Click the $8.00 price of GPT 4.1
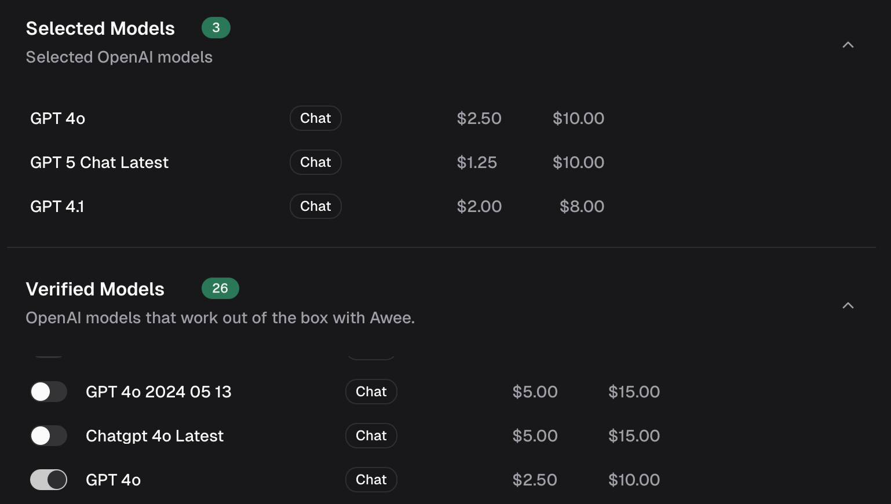Image resolution: width=891 pixels, height=504 pixels. [x=582, y=206]
